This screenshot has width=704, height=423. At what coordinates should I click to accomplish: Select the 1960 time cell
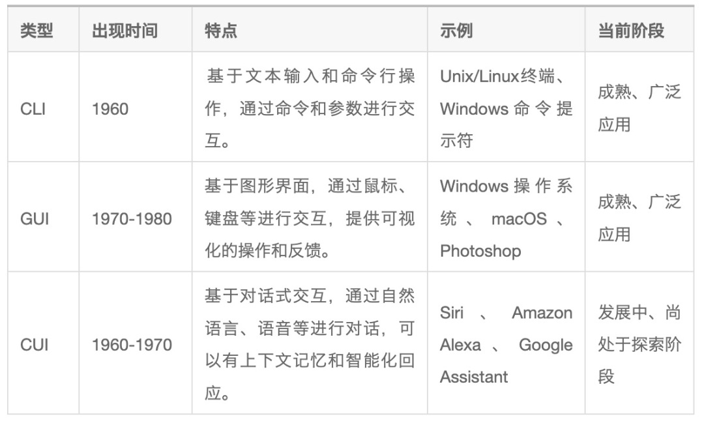coord(110,108)
